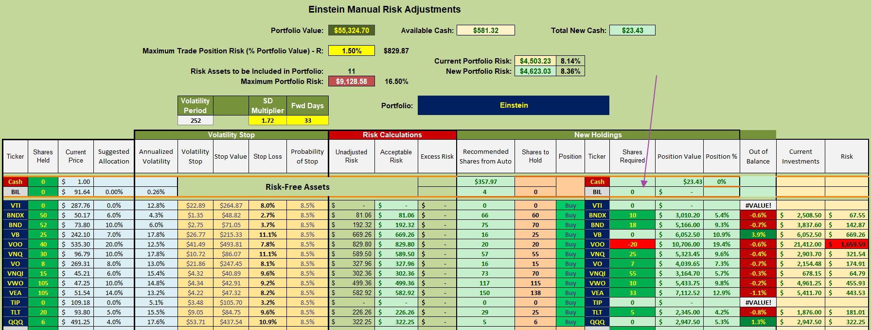
Task: Click VNQI stop value $40.89
Action: (x=231, y=273)
